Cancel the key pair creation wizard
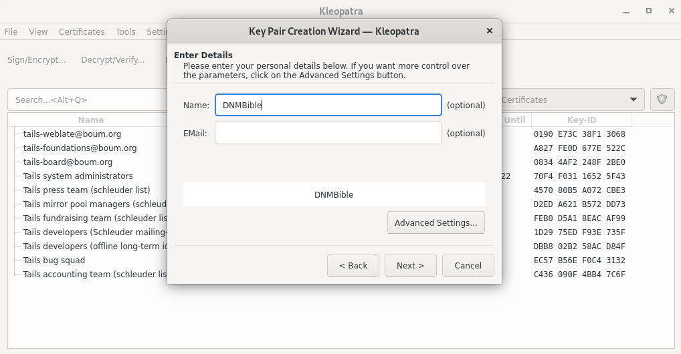Viewport: 681px width, 354px height. pyautogui.click(x=468, y=265)
